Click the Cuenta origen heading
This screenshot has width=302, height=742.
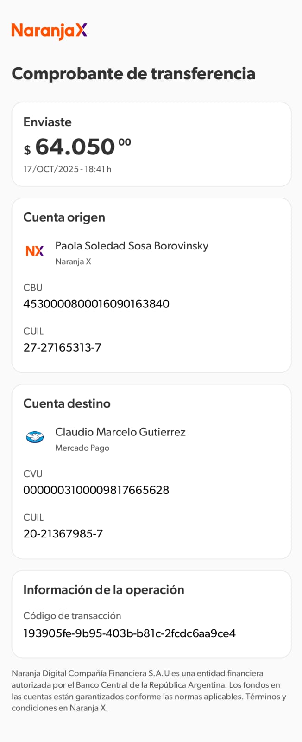pyautogui.click(x=64, y=217)
